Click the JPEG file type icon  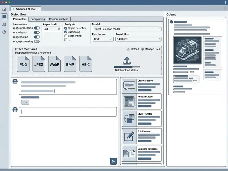point(39,64)
